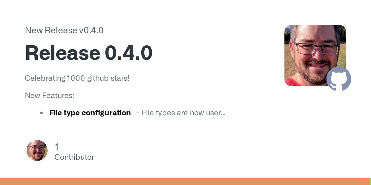The width and height of the screenshot is (371, 185).
Task: Click the GitHub Octocat logo badge
Action: coord(339,79)
